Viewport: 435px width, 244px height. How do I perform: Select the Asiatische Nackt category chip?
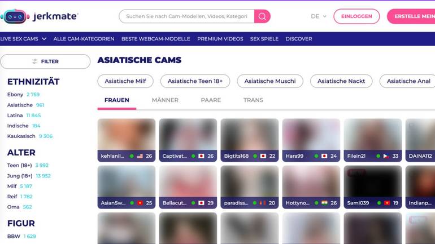coord(341,81)
